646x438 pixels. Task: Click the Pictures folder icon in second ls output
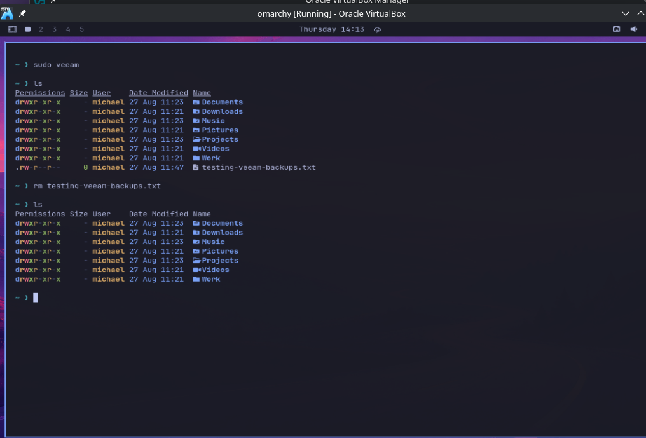click(196, 251)
